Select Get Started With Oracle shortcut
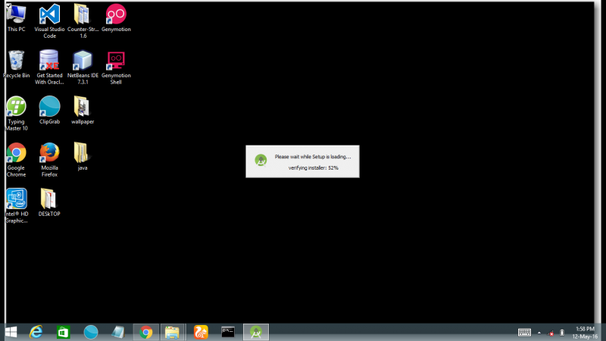The height and width of the screenshot is (341, 606). pos(49,67)
